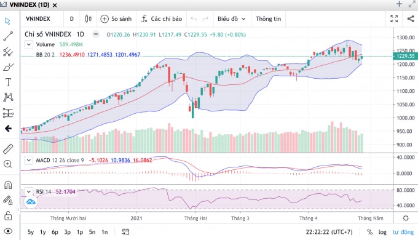
Task: Open Các chỉ báo indicators menu
Action: (162, 18)
